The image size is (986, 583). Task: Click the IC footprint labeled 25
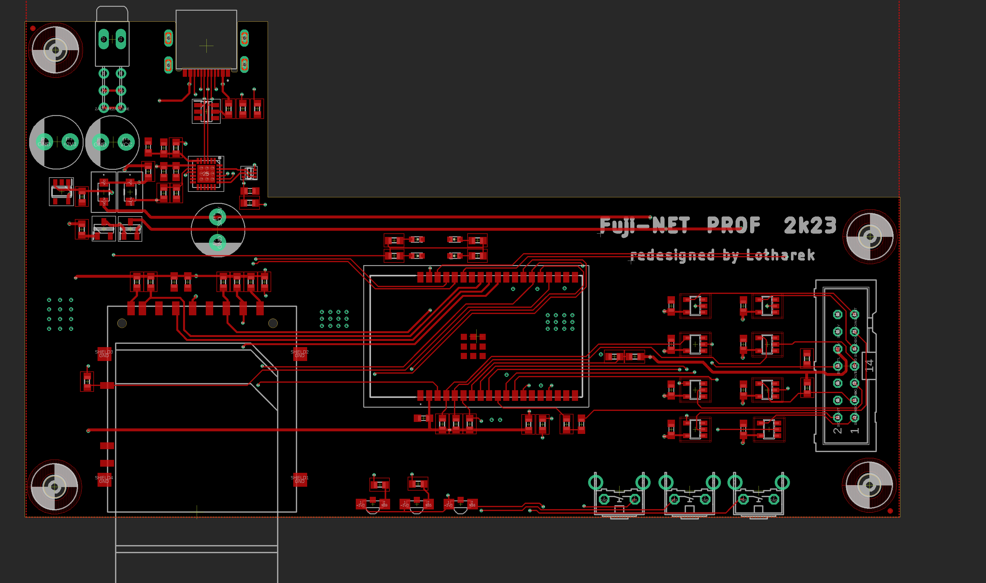[206, 174]
